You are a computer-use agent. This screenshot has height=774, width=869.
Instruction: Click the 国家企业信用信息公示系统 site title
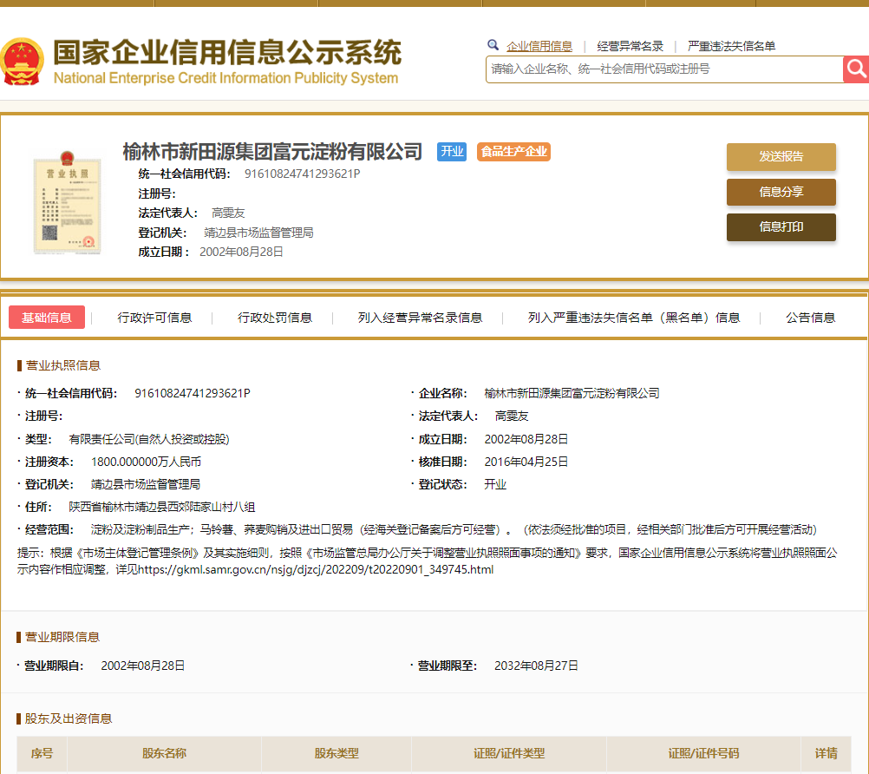[227, 54]
